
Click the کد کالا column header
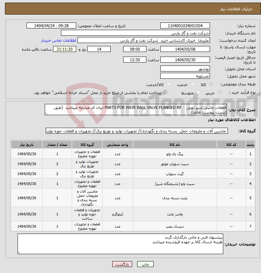click(x=231, y=145)
